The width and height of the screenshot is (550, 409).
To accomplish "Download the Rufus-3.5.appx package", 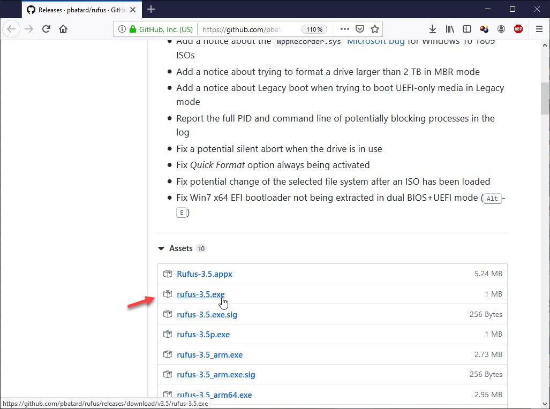I will click(205, 274).
